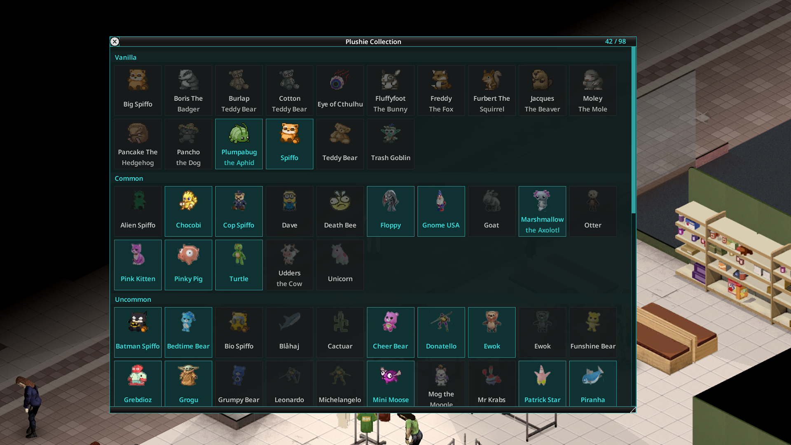Click the 42 / 98 collection counter
Screen dimensions: 791x445
click(615, 42)
